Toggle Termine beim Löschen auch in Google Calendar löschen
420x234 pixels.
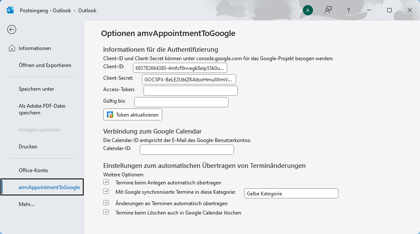tap(106, 212)
